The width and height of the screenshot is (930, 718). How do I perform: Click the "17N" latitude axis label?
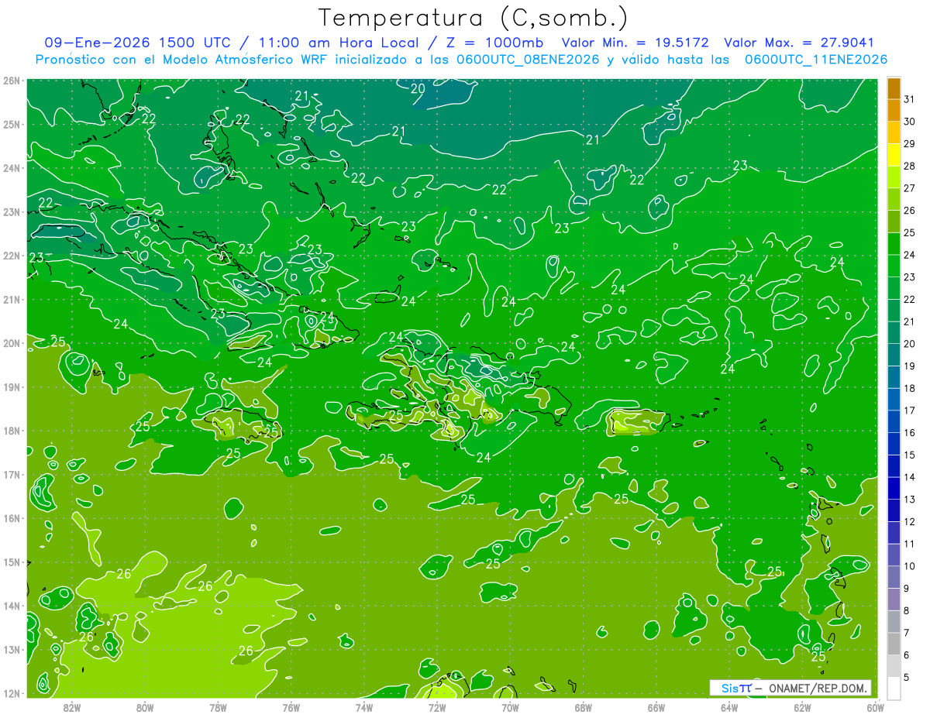(12, 474)
